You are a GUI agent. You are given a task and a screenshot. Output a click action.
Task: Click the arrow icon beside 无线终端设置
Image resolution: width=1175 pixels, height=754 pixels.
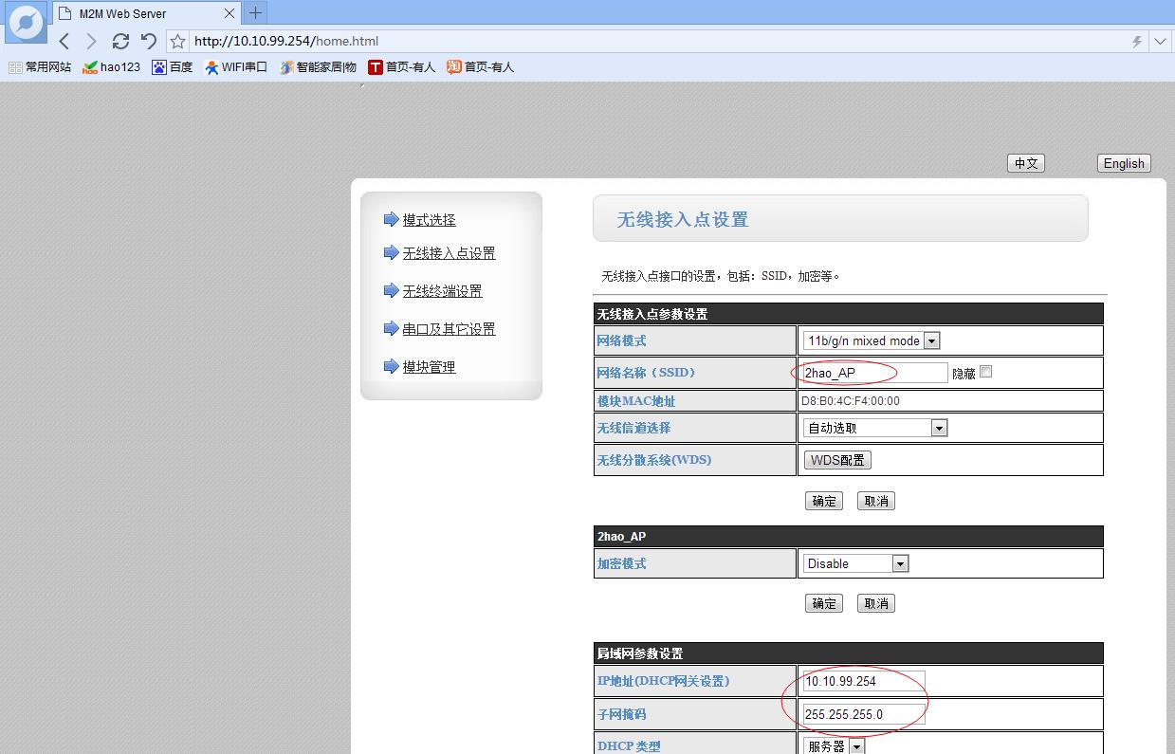coord(391,290)
